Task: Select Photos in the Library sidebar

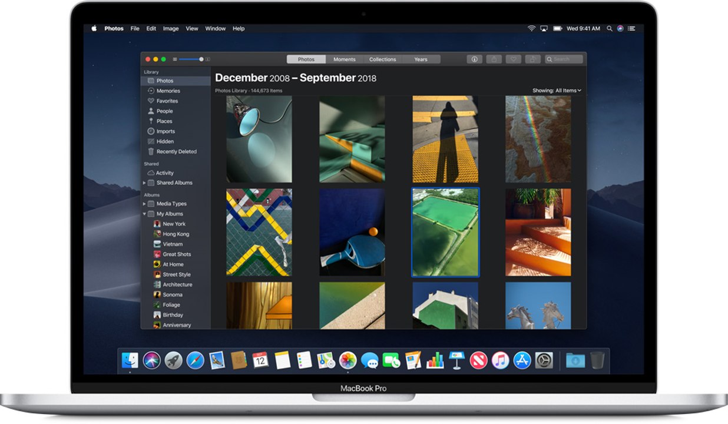Action: [x=176, y=81]
